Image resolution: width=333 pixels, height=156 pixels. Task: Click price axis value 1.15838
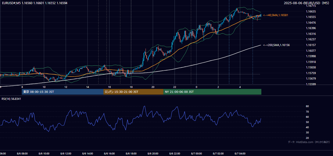click(311, 67)
